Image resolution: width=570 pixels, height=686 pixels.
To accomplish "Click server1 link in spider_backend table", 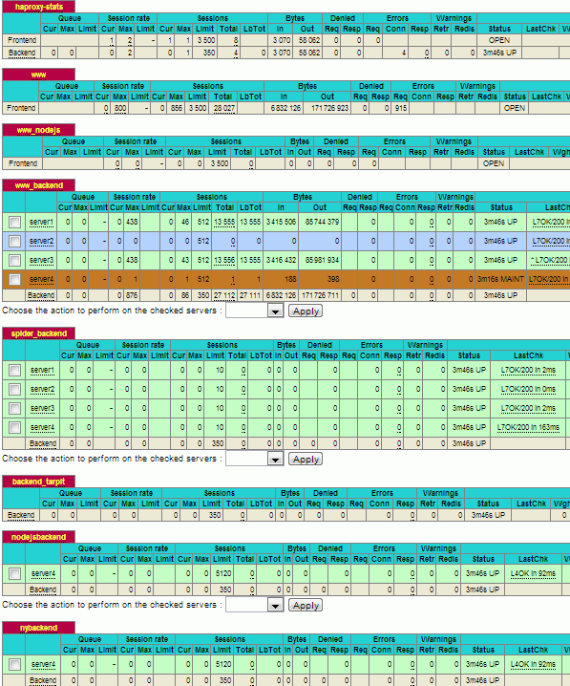I will [42, 370].
